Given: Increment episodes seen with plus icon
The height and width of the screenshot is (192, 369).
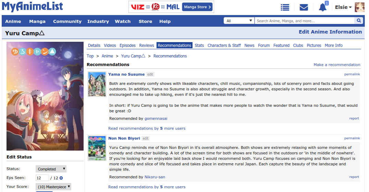Looking at the screenshot, I should pos(61,178).
